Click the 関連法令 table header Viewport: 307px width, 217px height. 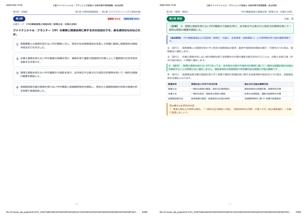click(178, 84)
